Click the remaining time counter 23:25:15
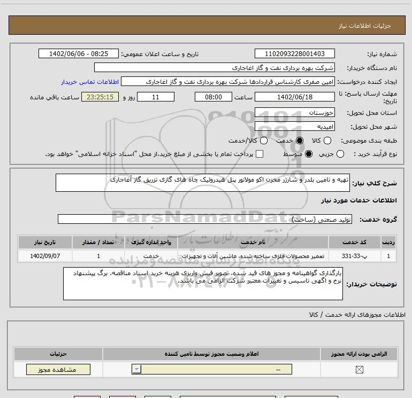Image resolution: width=412 pixels, height=398 pixels. [x=100, y=97]
